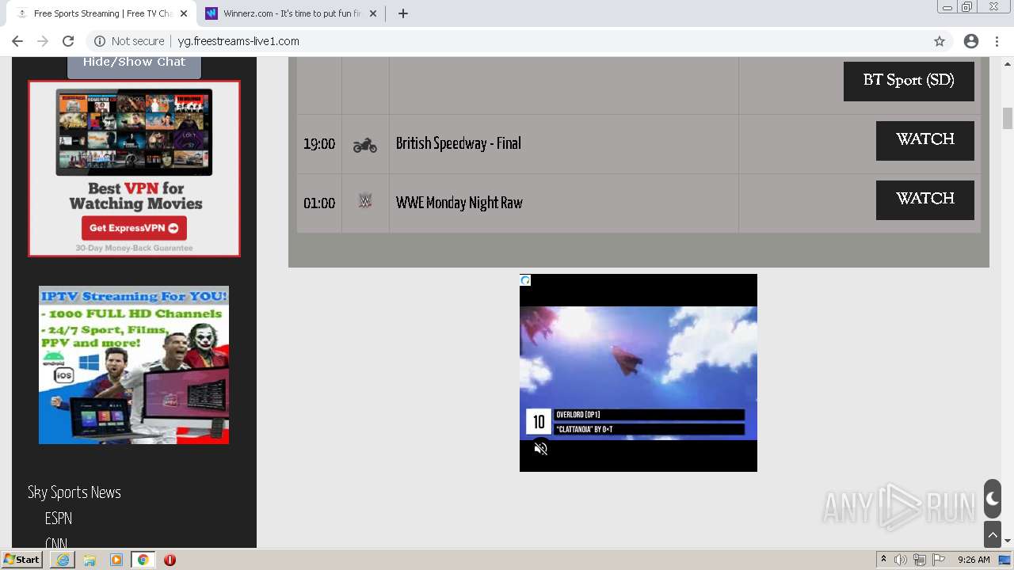Open Sky Sports News channel link

coord(74,492)
